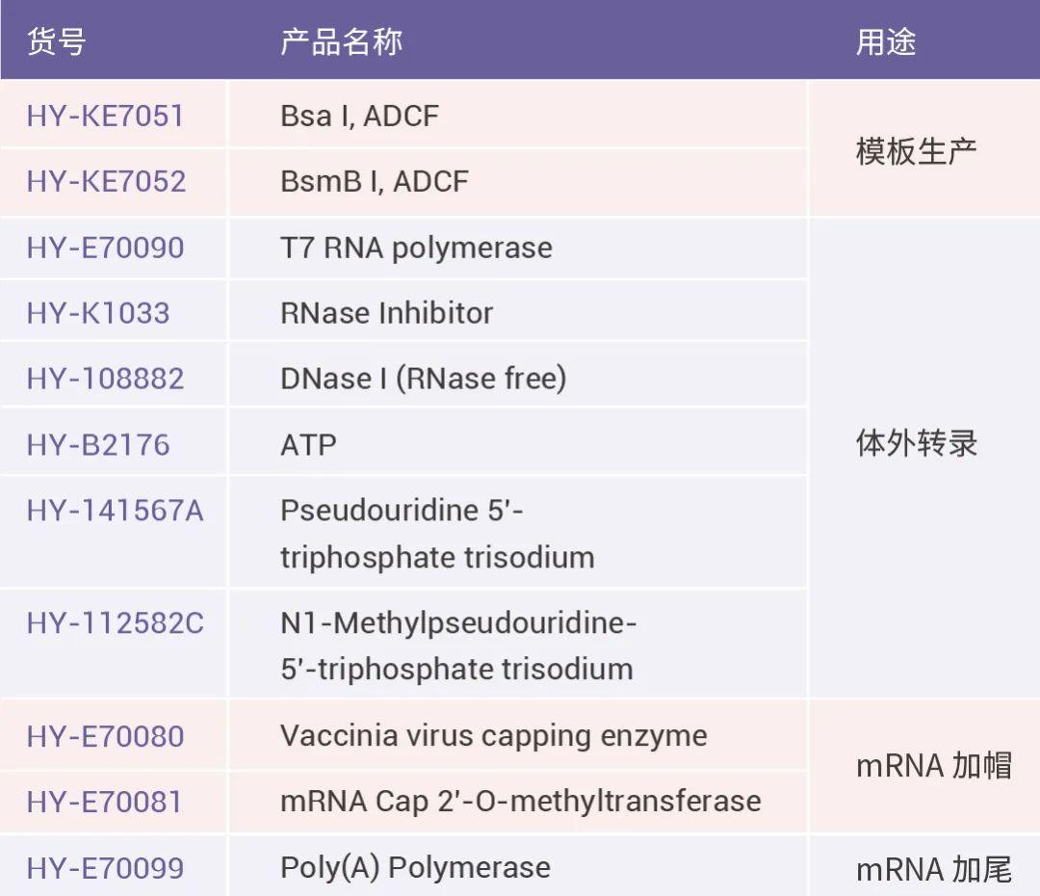
Task: Click the 产品名称 column header
Action: pos(341,42)
